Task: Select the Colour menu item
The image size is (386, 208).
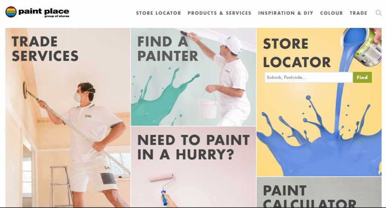Action: pyautogui.click(x=331, y=13)
